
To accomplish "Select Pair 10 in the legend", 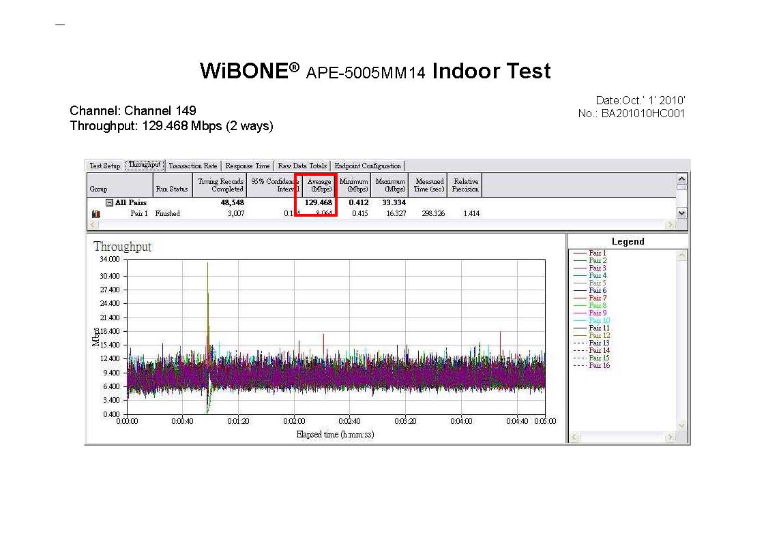I will coord(591,320).
